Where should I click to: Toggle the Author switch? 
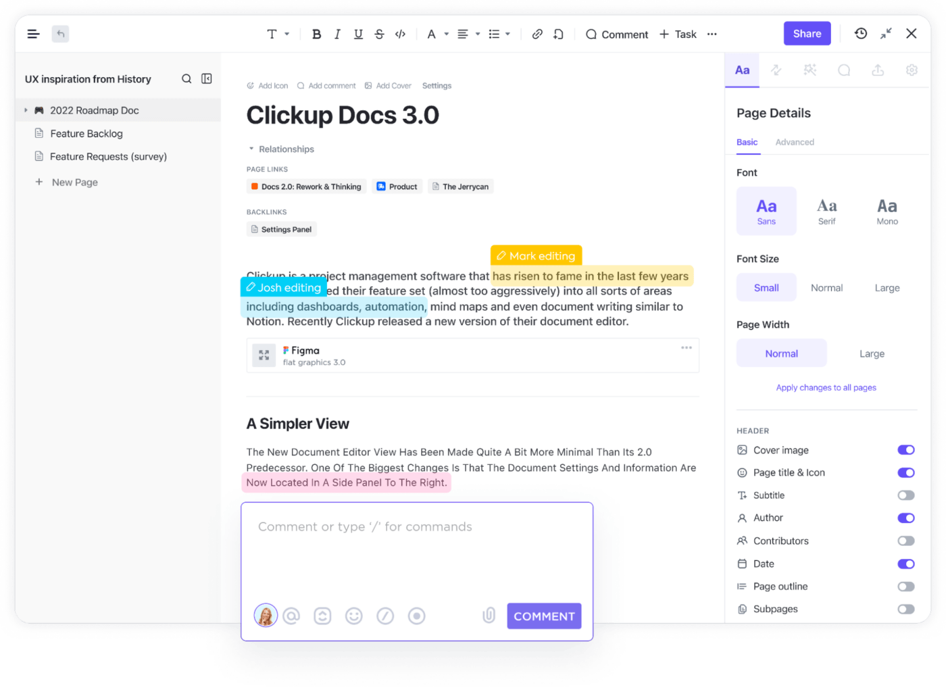[906, 518]
